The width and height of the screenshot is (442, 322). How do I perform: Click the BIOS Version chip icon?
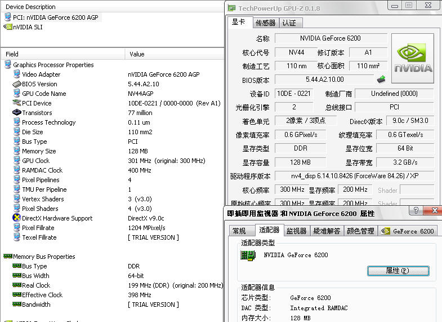[17, 84]
